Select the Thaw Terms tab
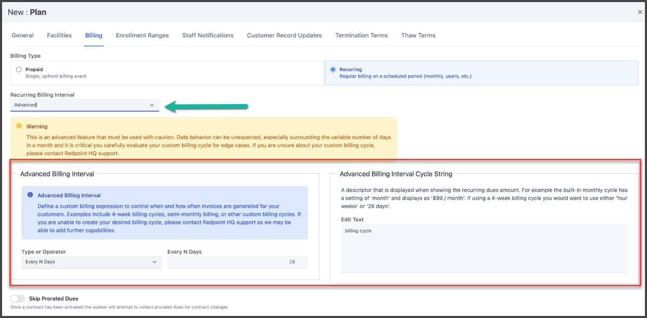The width and height of the screenshot is (647, 318). point(418,35)
